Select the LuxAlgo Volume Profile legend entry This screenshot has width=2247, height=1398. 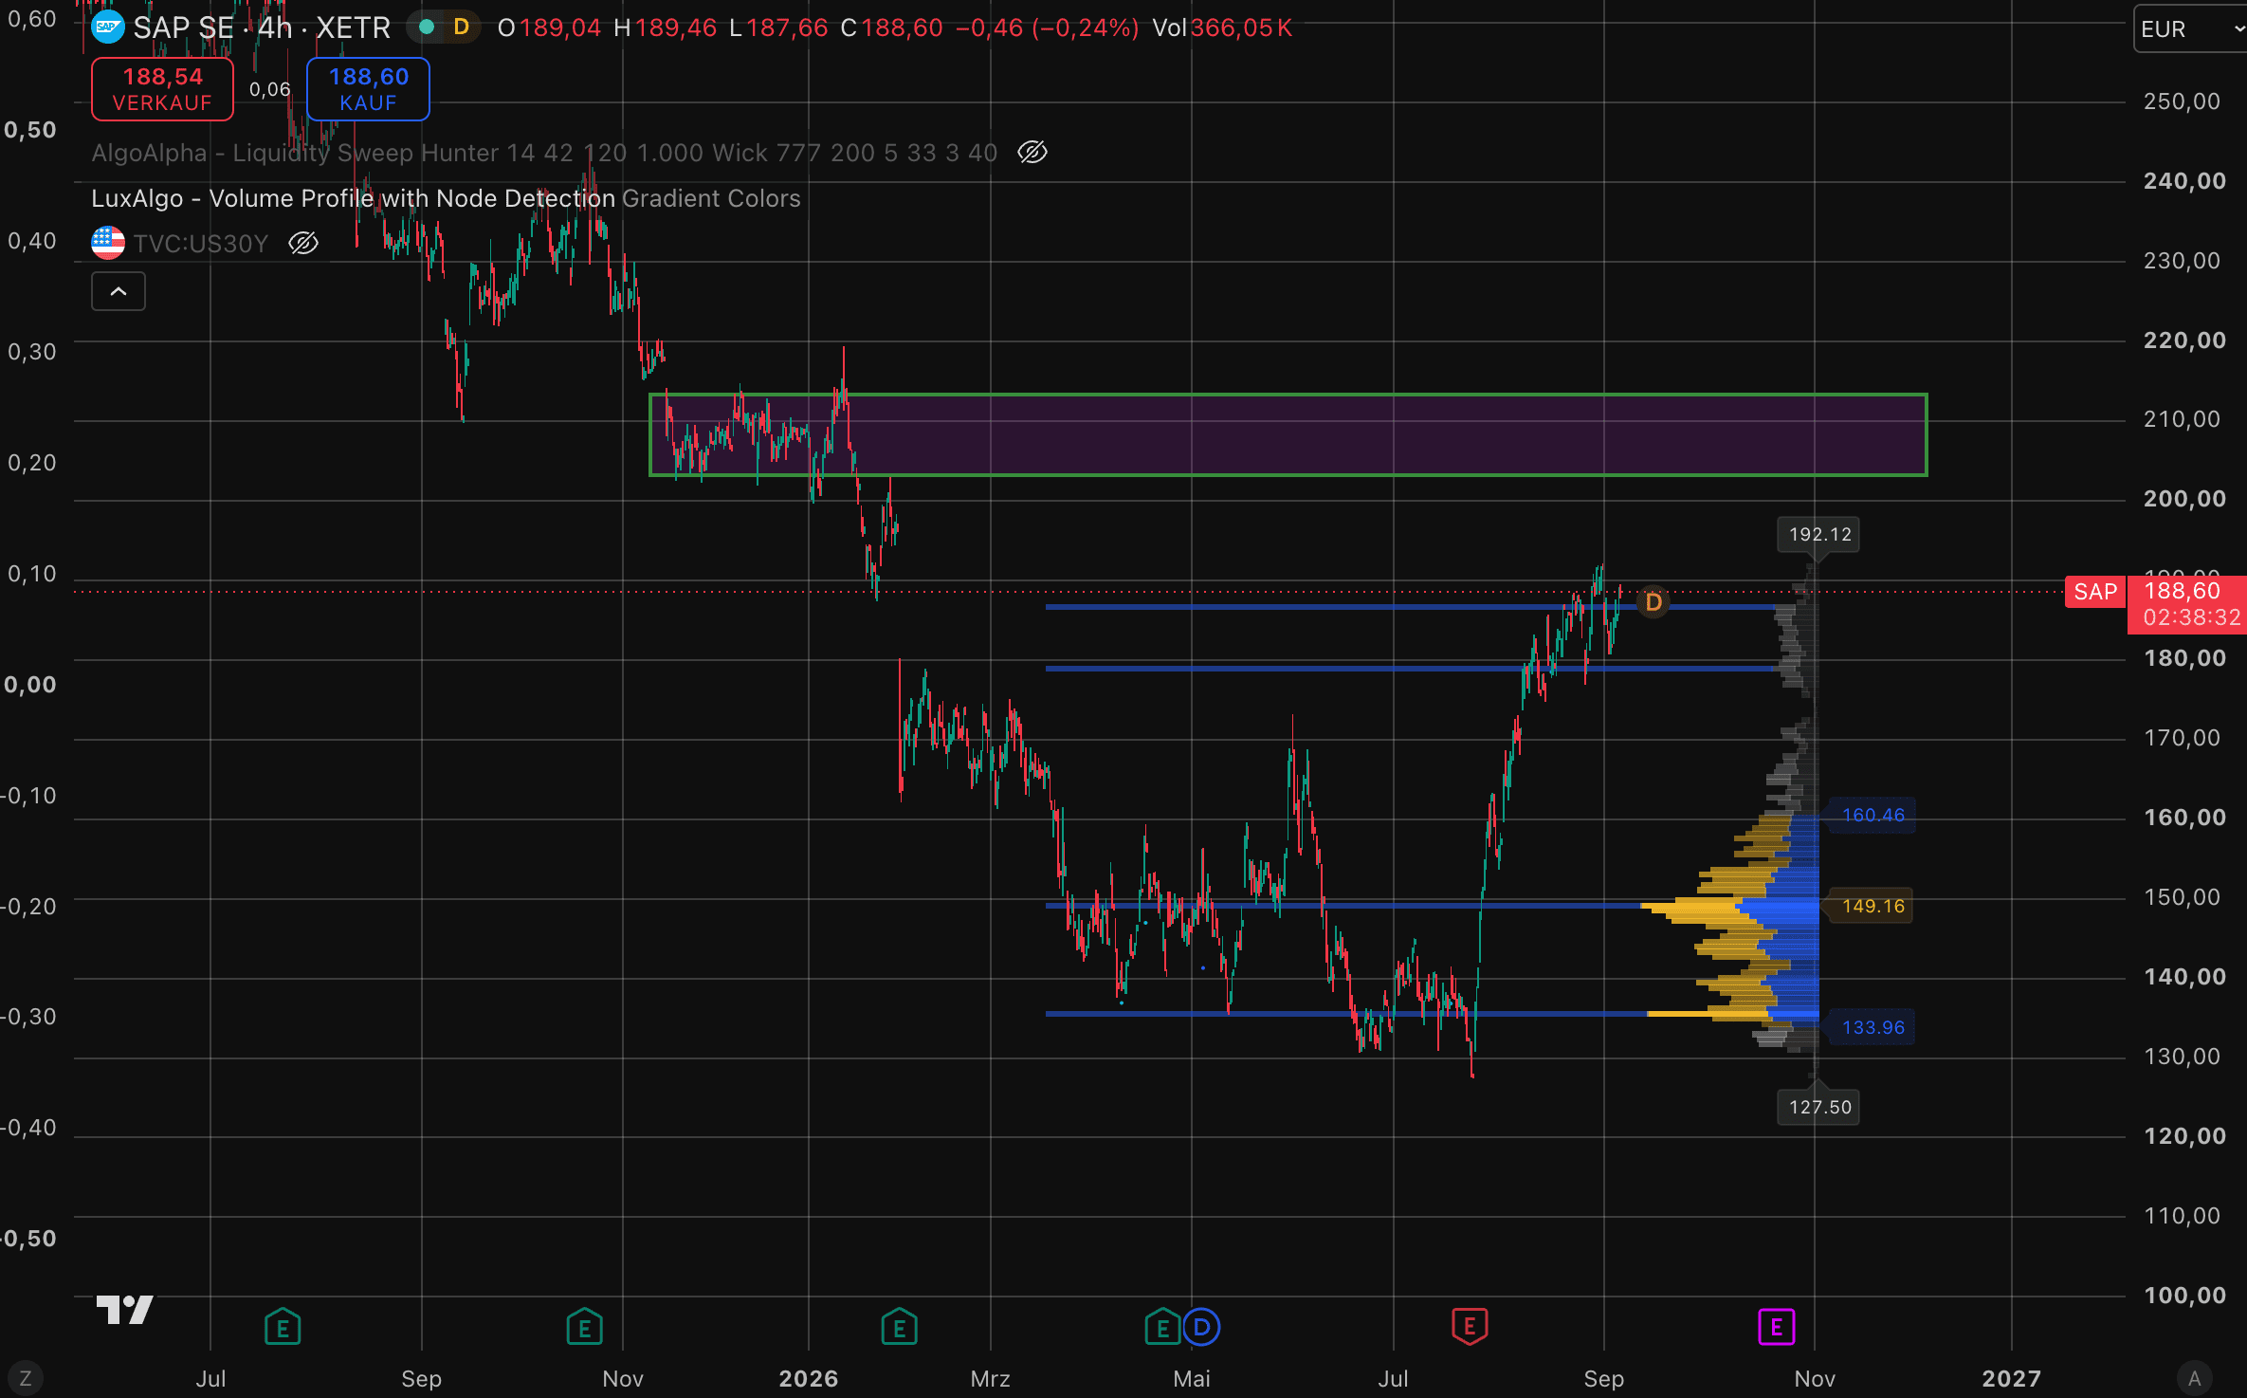pyautogui.click(x=446, y=198)
